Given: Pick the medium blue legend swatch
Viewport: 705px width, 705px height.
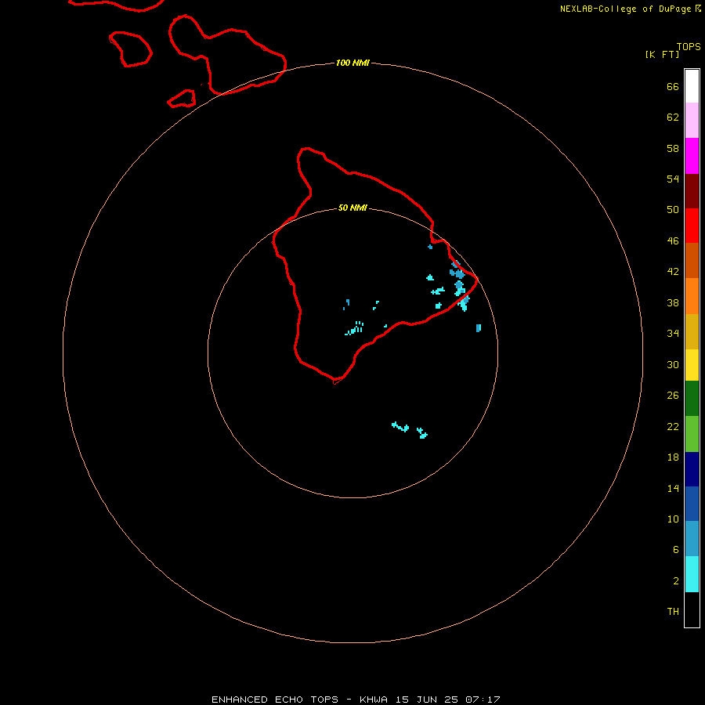Looking at the screenshot, I should (692, 504).
